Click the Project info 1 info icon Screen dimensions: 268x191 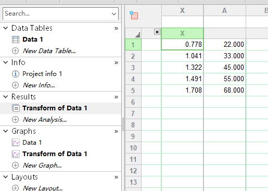pos(16,74)
